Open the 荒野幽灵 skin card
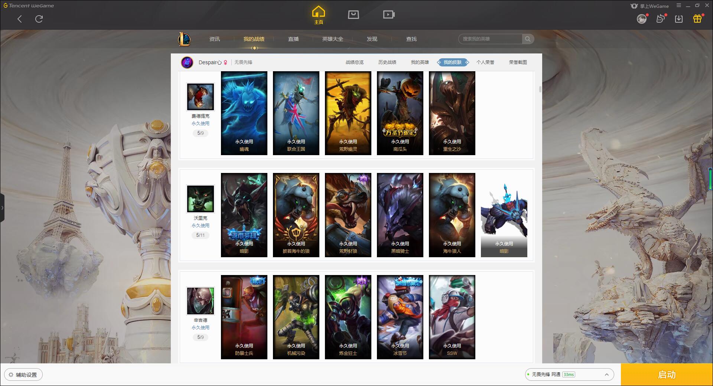713x386 pixels. (x=348, y=113)
